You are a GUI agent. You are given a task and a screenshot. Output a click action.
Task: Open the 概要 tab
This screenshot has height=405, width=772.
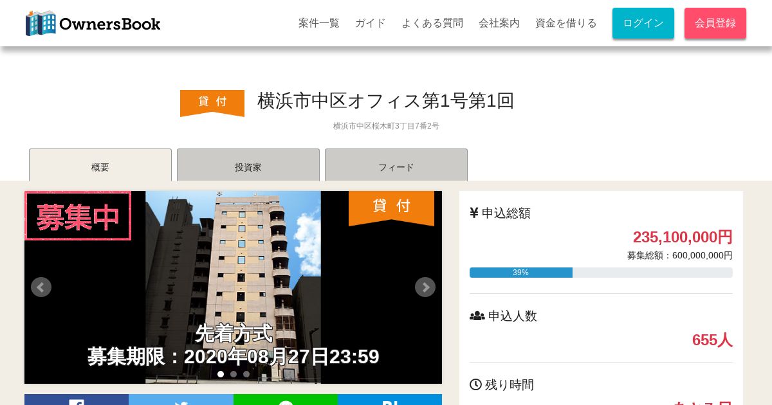point(100,165)
